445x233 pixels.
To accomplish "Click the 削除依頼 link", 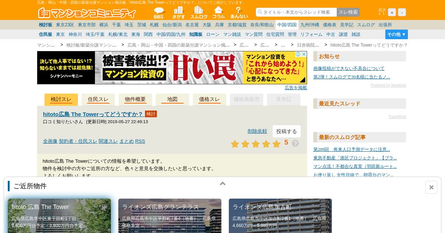I will pyautogui.click(x=257, y=131).
